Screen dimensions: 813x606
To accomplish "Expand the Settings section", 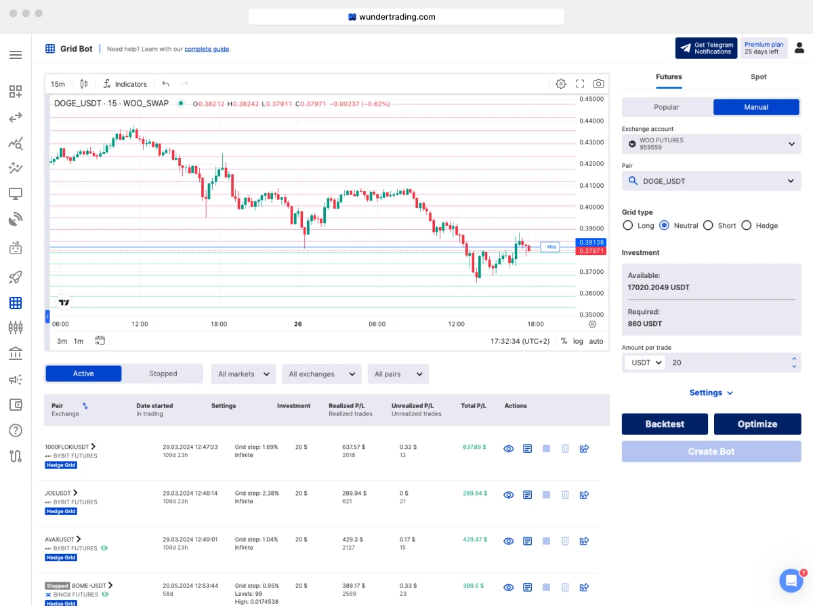I will [711, 392].
